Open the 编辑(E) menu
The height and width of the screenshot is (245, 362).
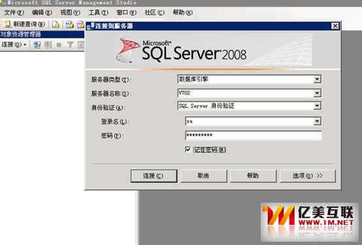pyautogui.click(x=42, y=12)
